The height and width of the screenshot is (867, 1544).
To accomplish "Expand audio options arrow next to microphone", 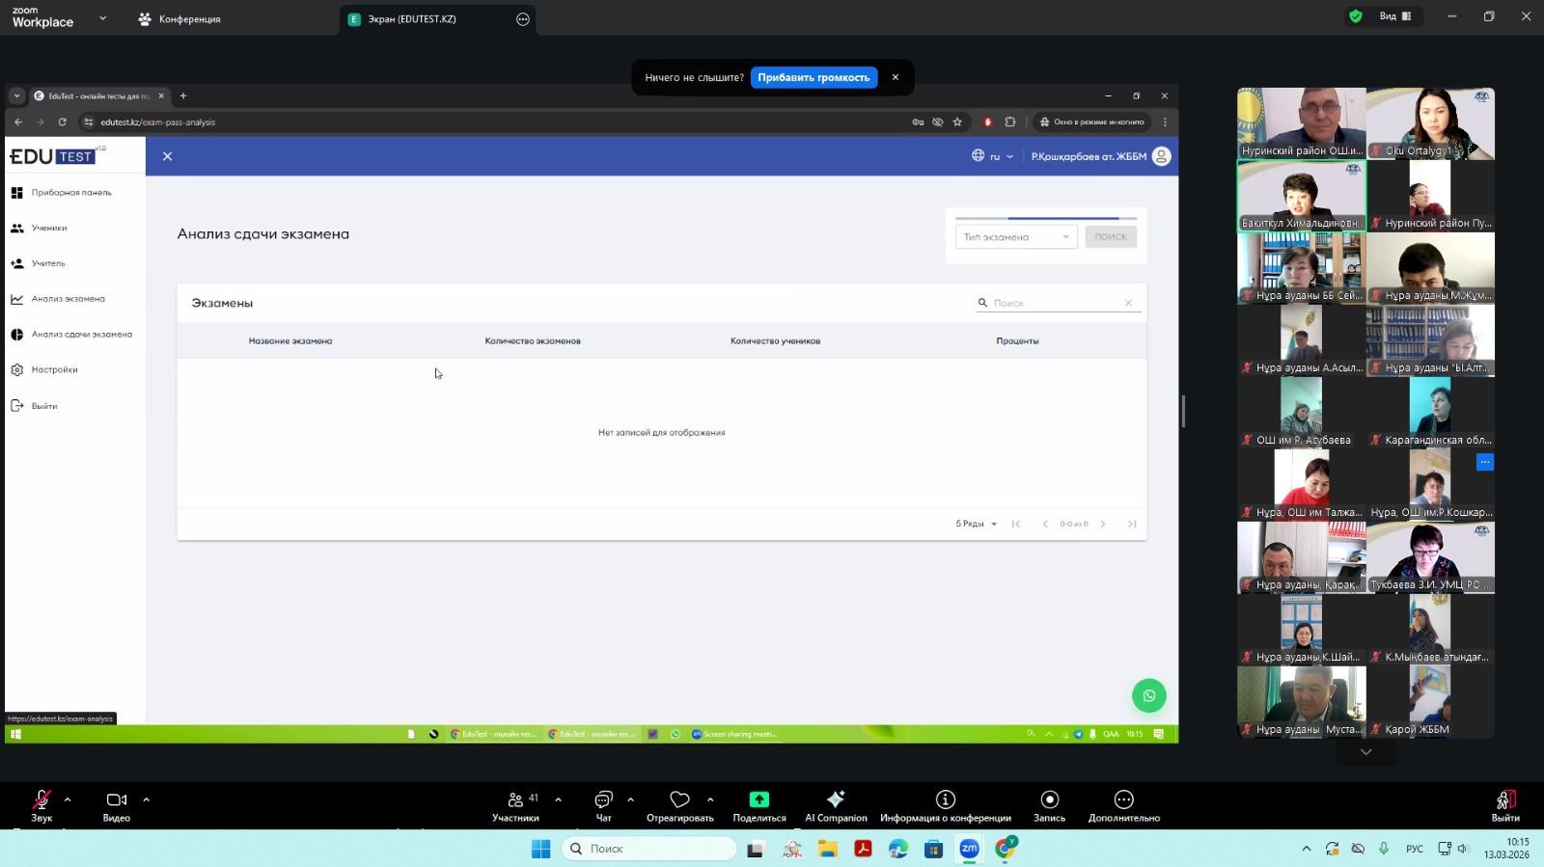I will 68,799.
